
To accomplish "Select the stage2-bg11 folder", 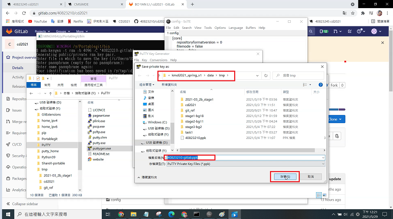I will [x=194, y=121].
